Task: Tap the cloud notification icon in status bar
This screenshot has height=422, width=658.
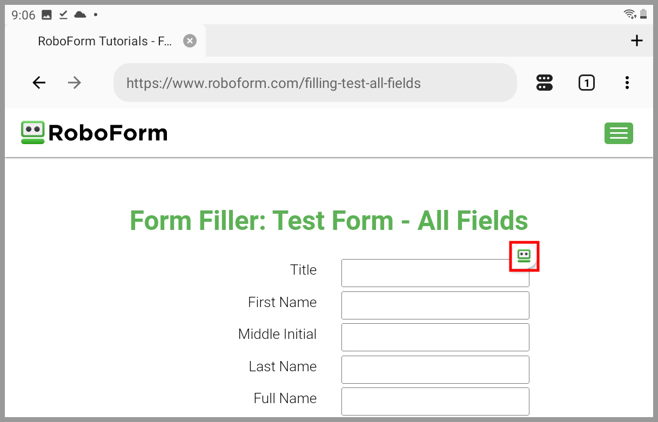Action: (x=80, y=15)
